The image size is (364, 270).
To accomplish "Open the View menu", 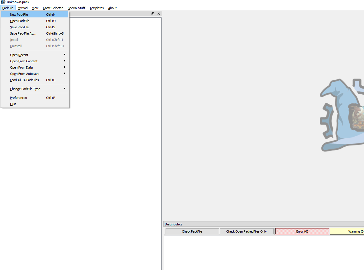I will pos(35,8).
